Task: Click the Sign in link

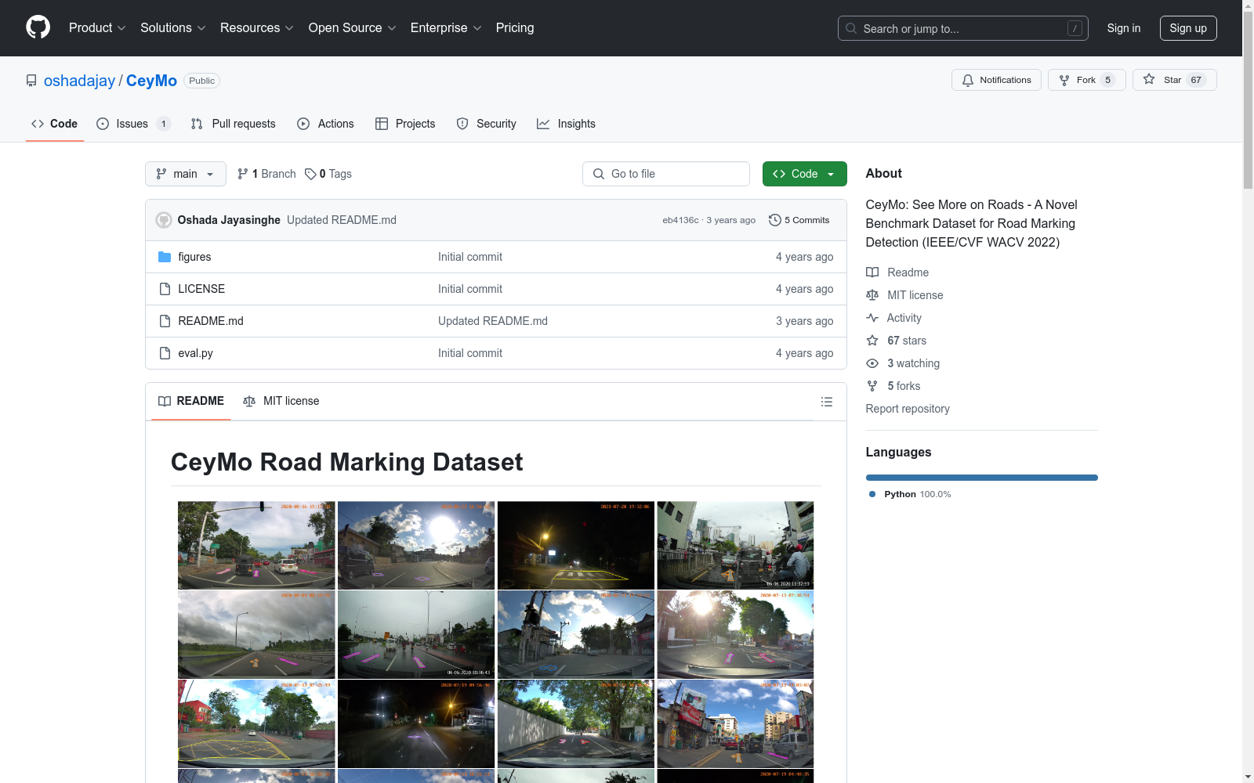Action: 1124,28
